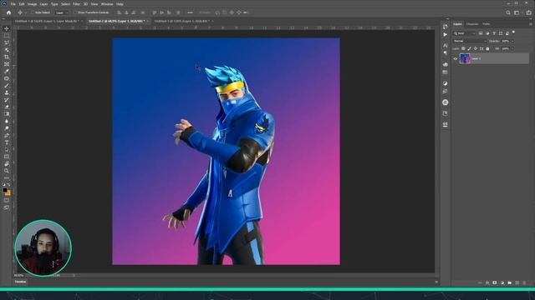Select Layer 1 thumbnail
The image size is (535, 300).
465,58
